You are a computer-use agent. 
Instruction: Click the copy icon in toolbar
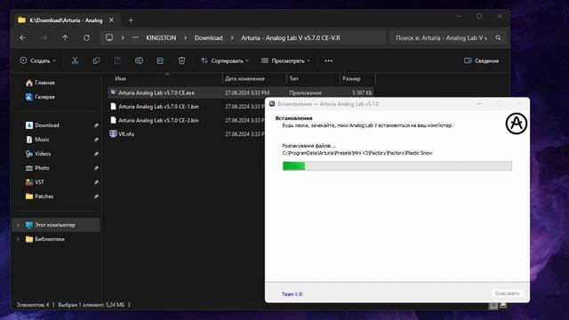point(96,60)
